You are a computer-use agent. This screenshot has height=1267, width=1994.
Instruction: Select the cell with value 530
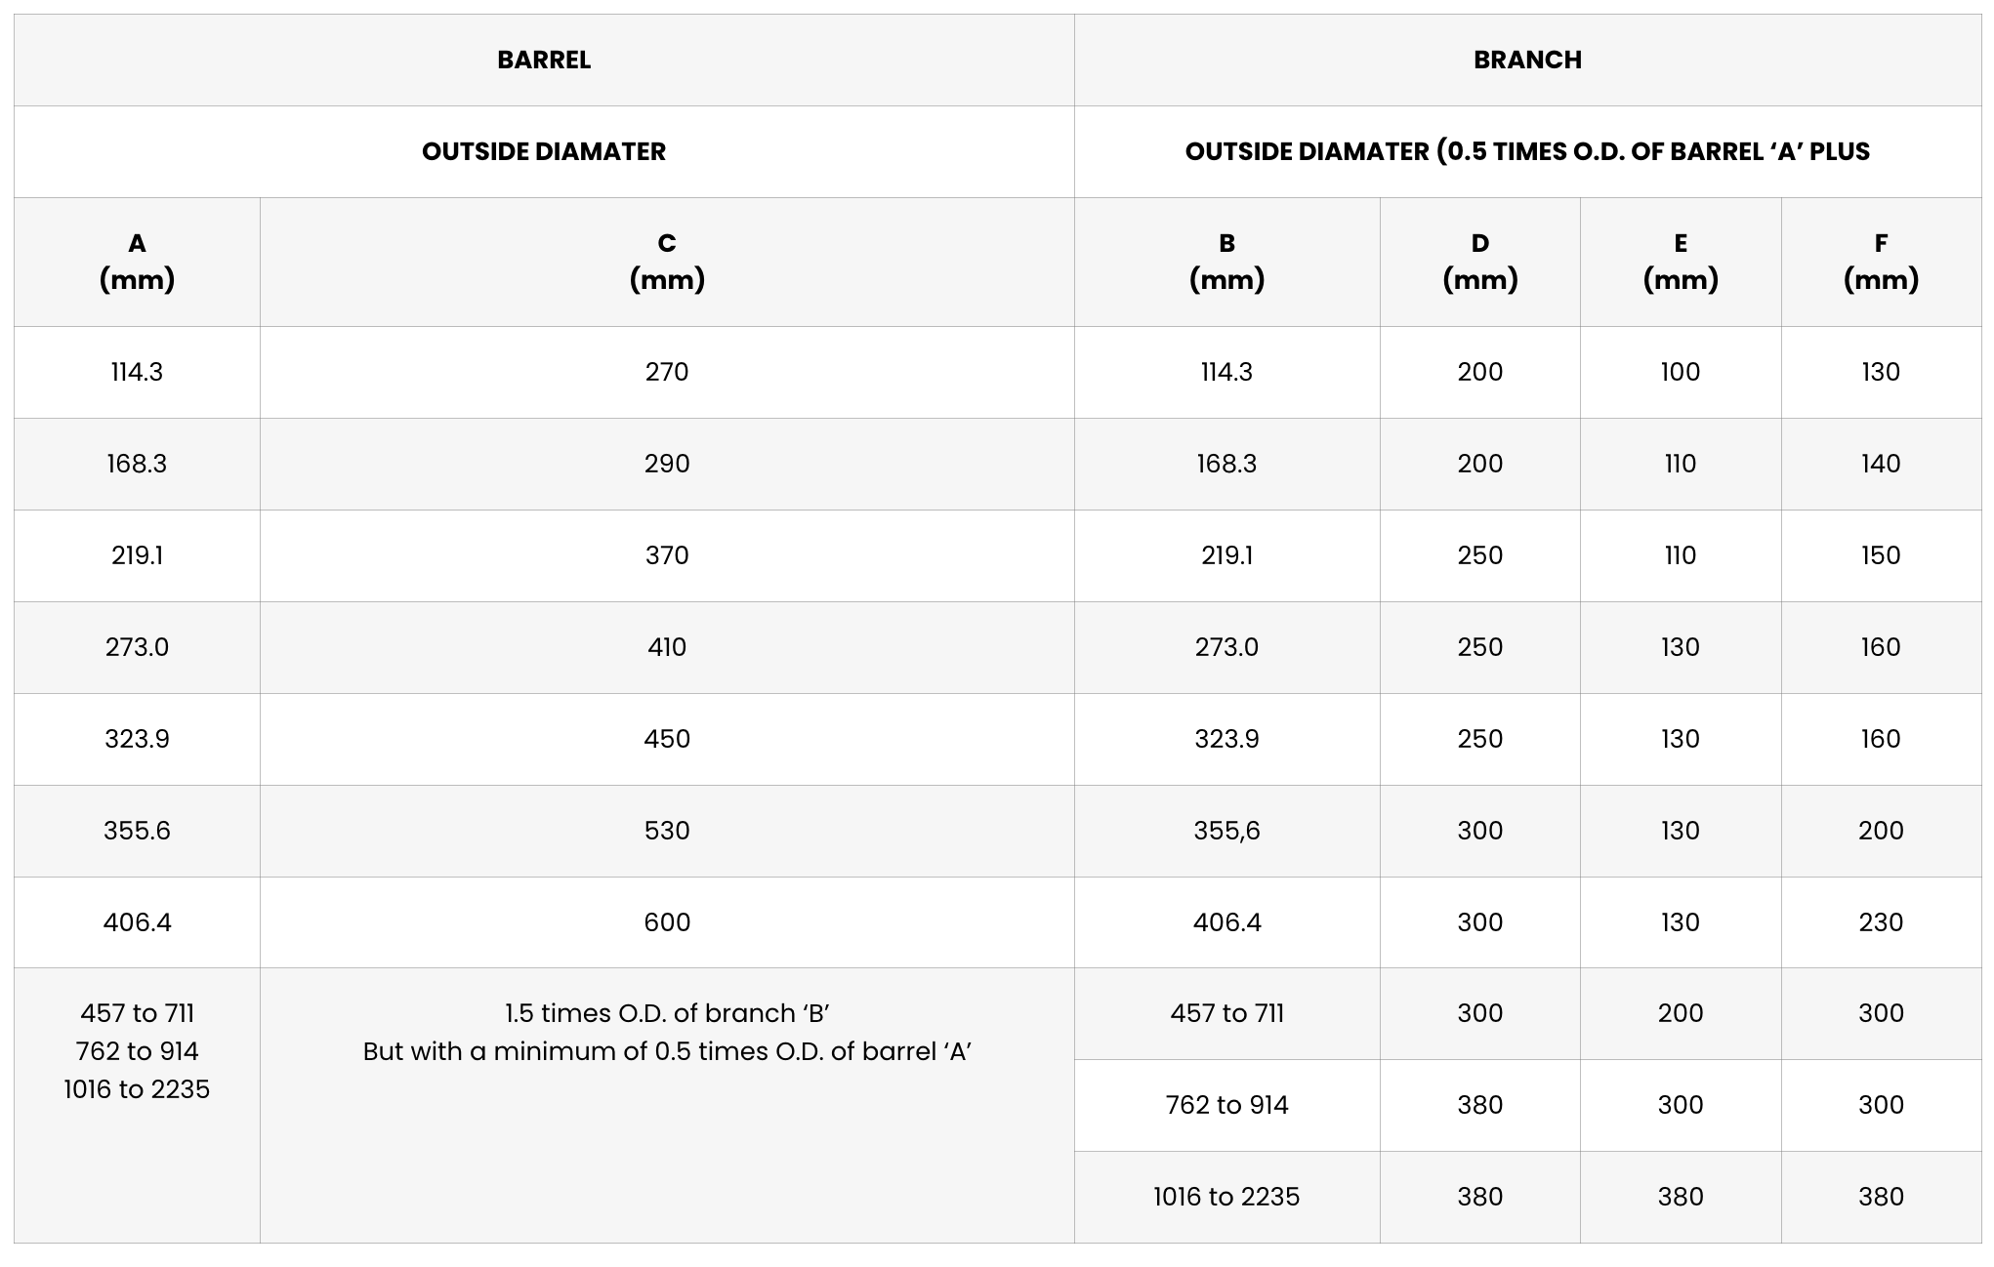tap(667, 831)
